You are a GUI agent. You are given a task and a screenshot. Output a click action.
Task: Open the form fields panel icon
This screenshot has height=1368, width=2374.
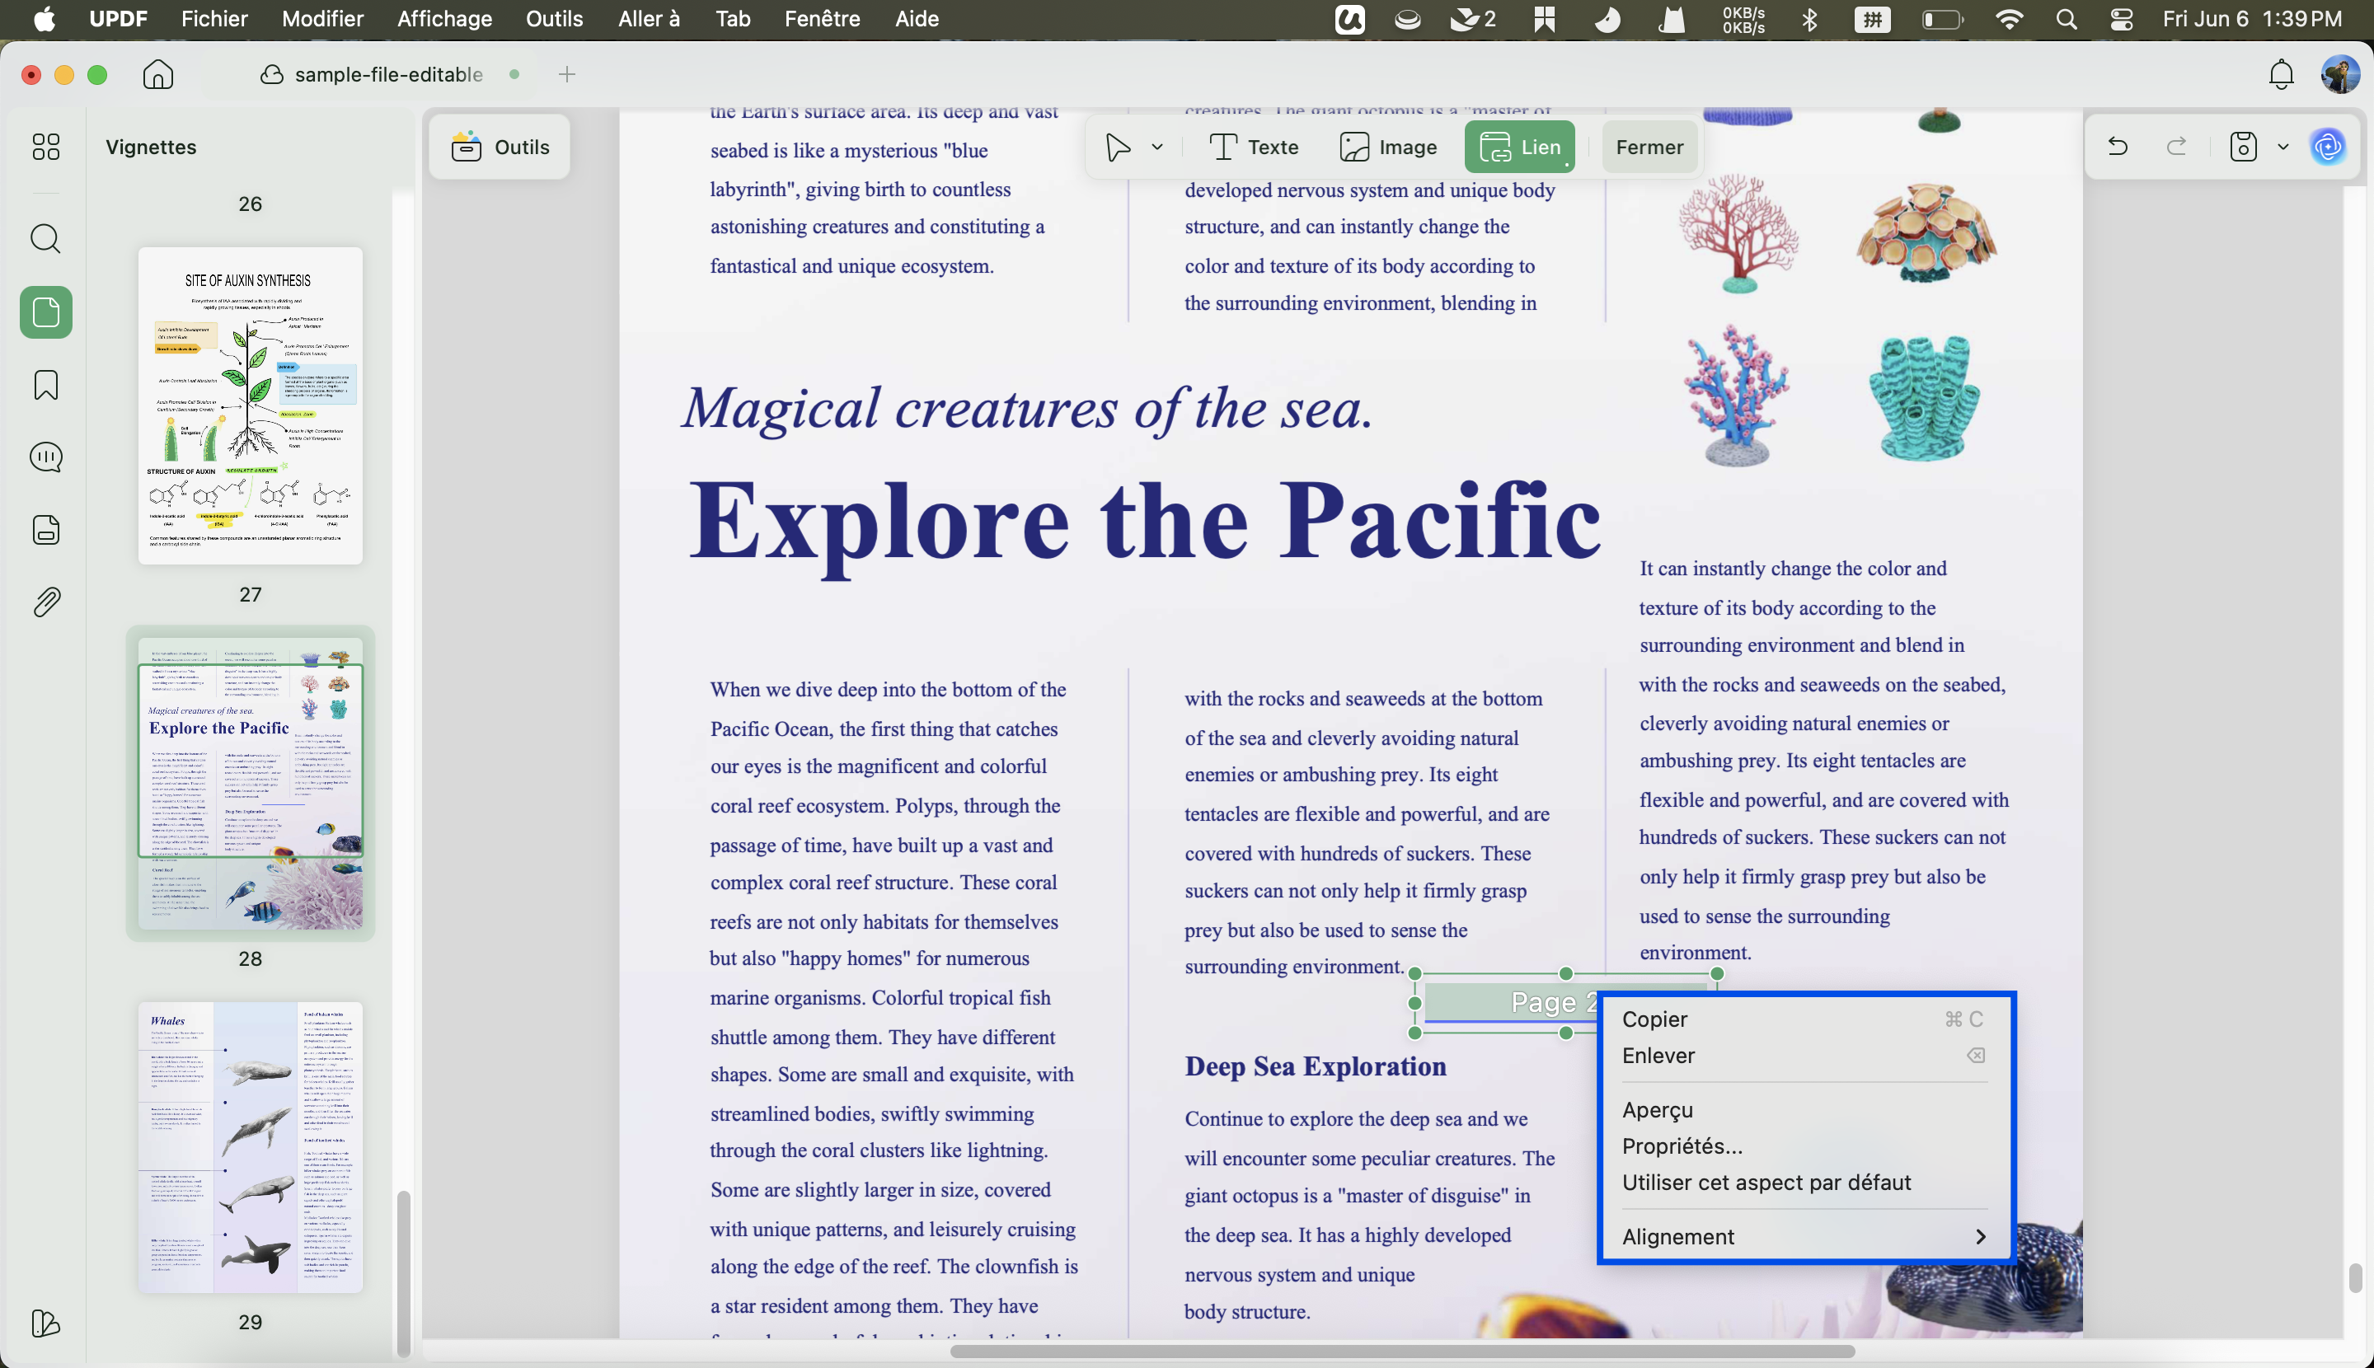[45, 529]
